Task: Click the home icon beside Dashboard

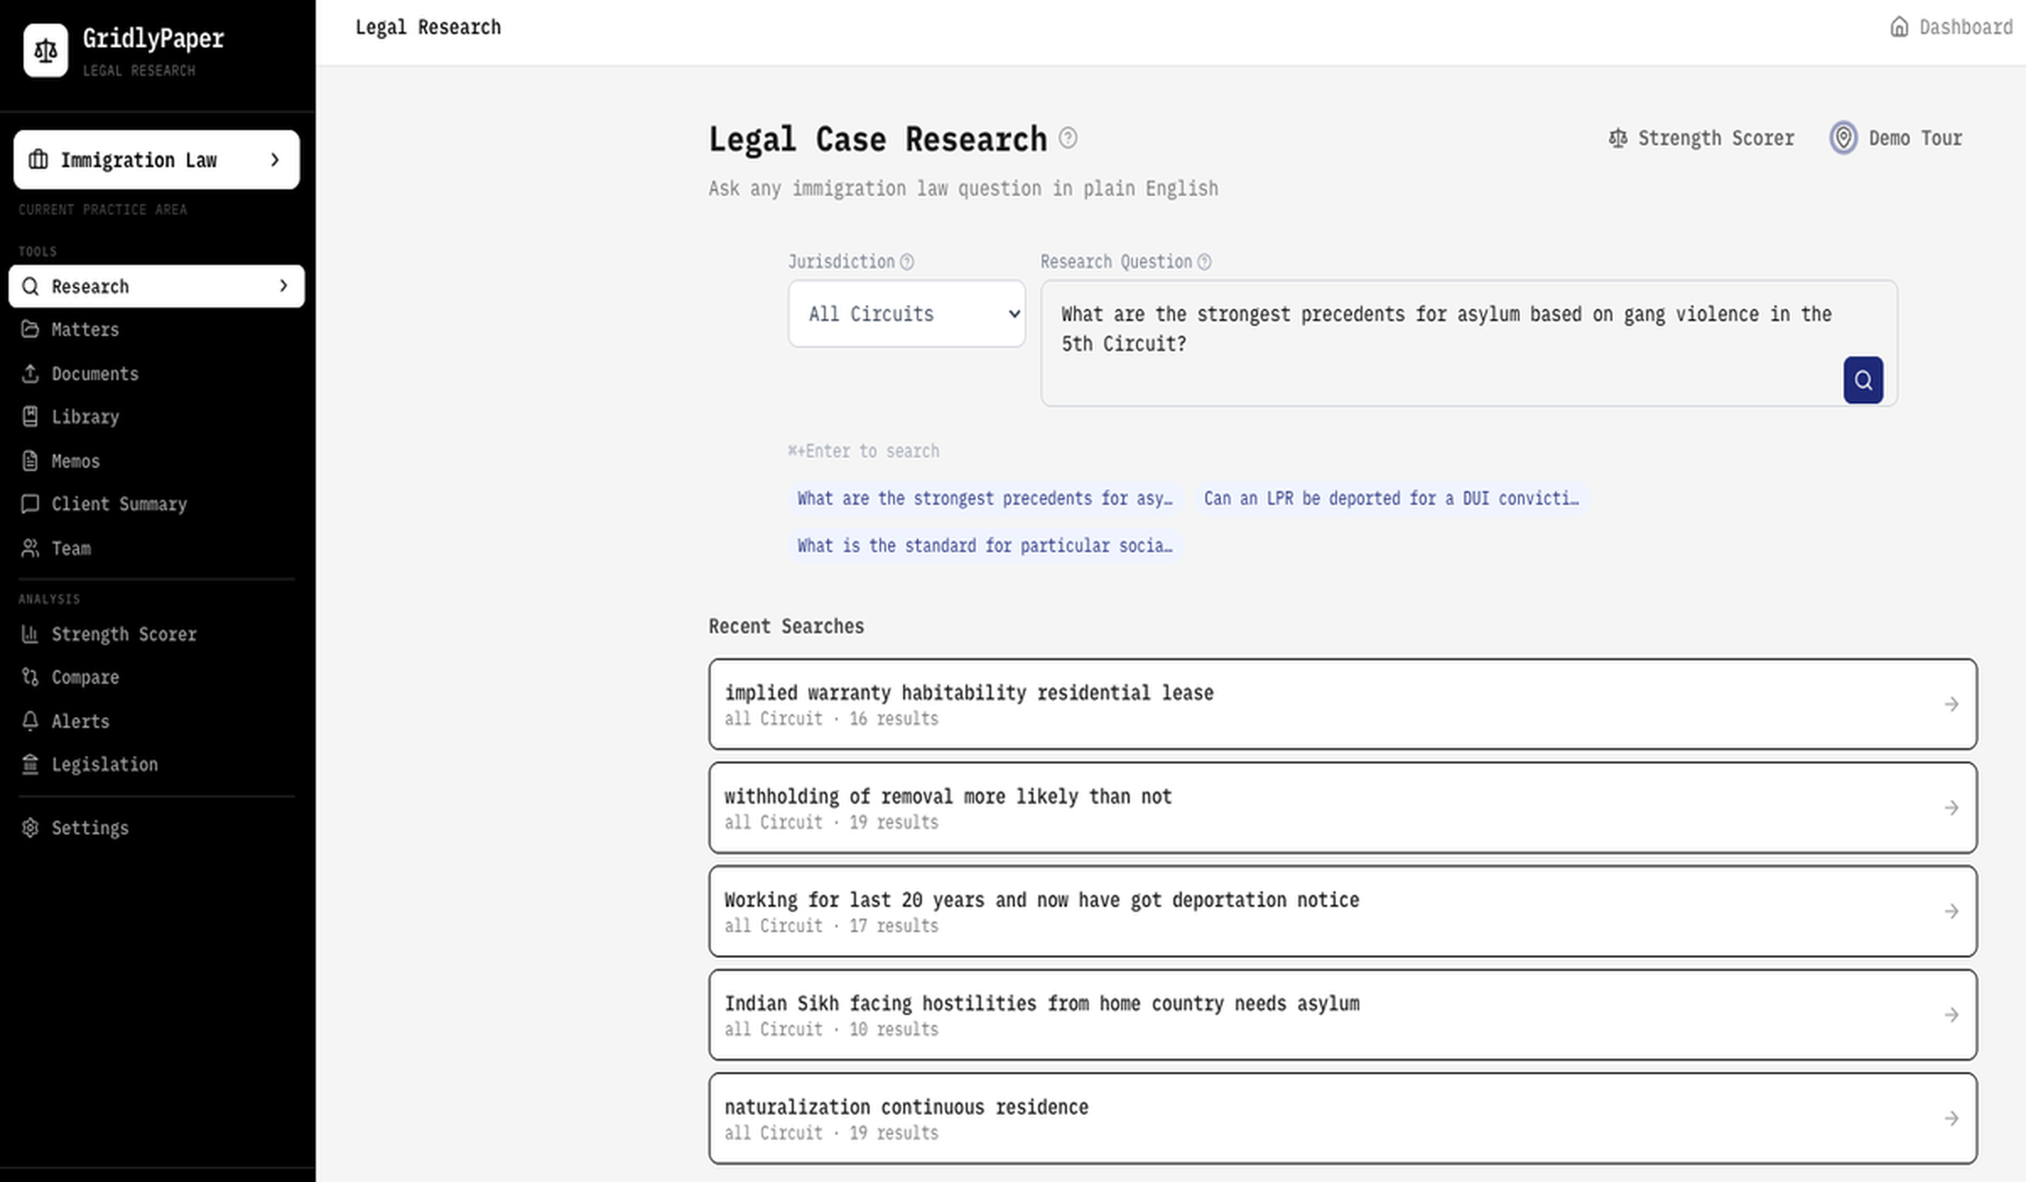Action: [1899, 27]
